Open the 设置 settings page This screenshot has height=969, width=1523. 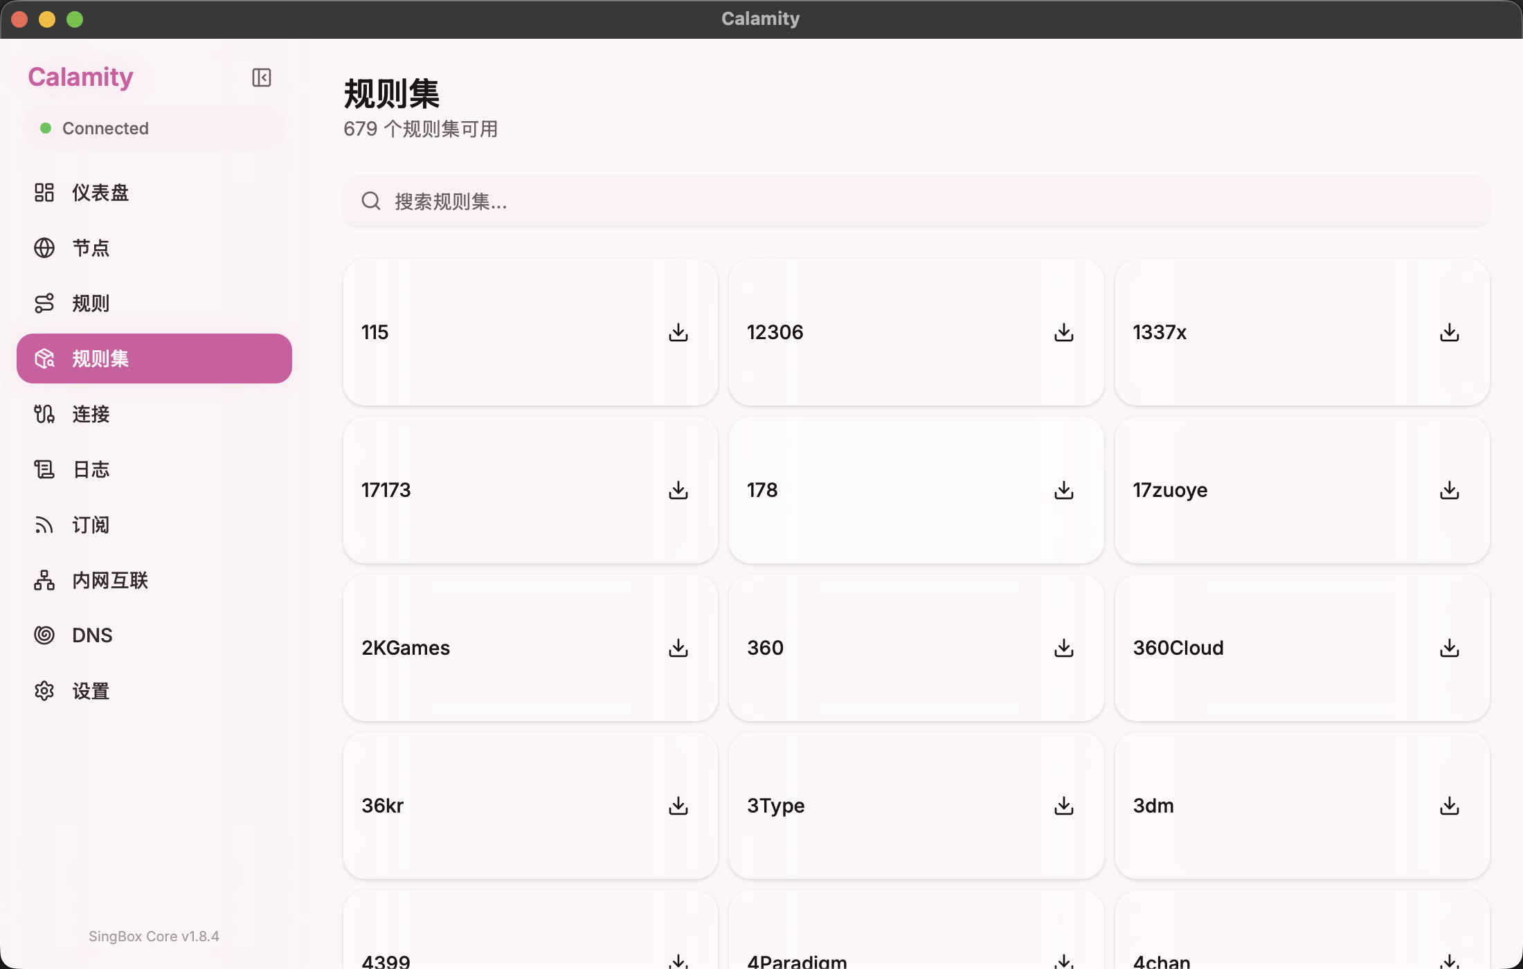(91, 691)
